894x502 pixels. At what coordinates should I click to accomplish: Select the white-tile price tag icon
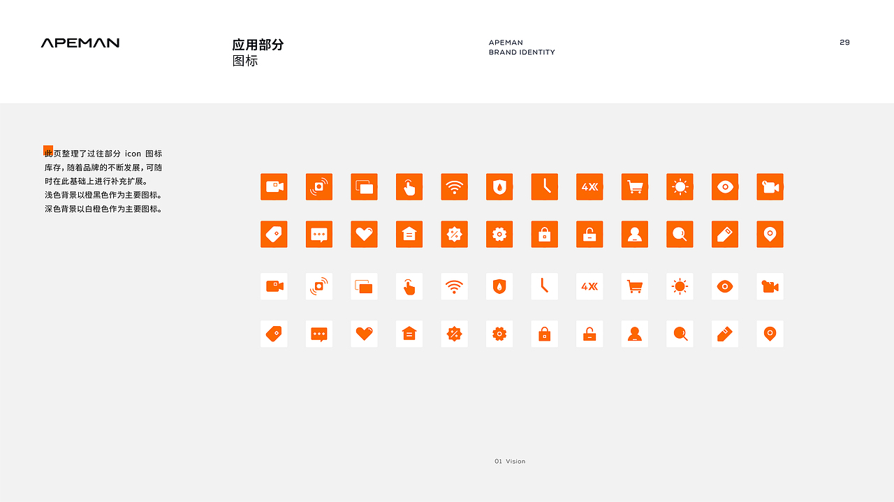[274, 334]
